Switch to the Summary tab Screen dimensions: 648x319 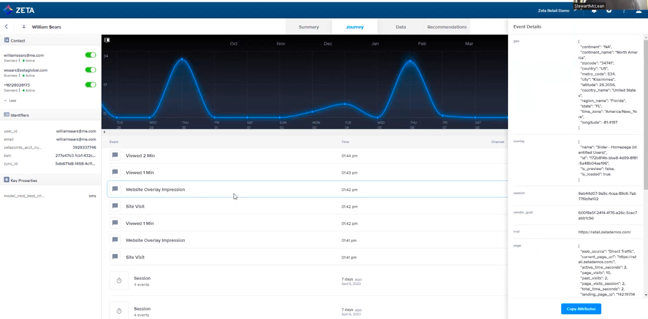(309, 27)
